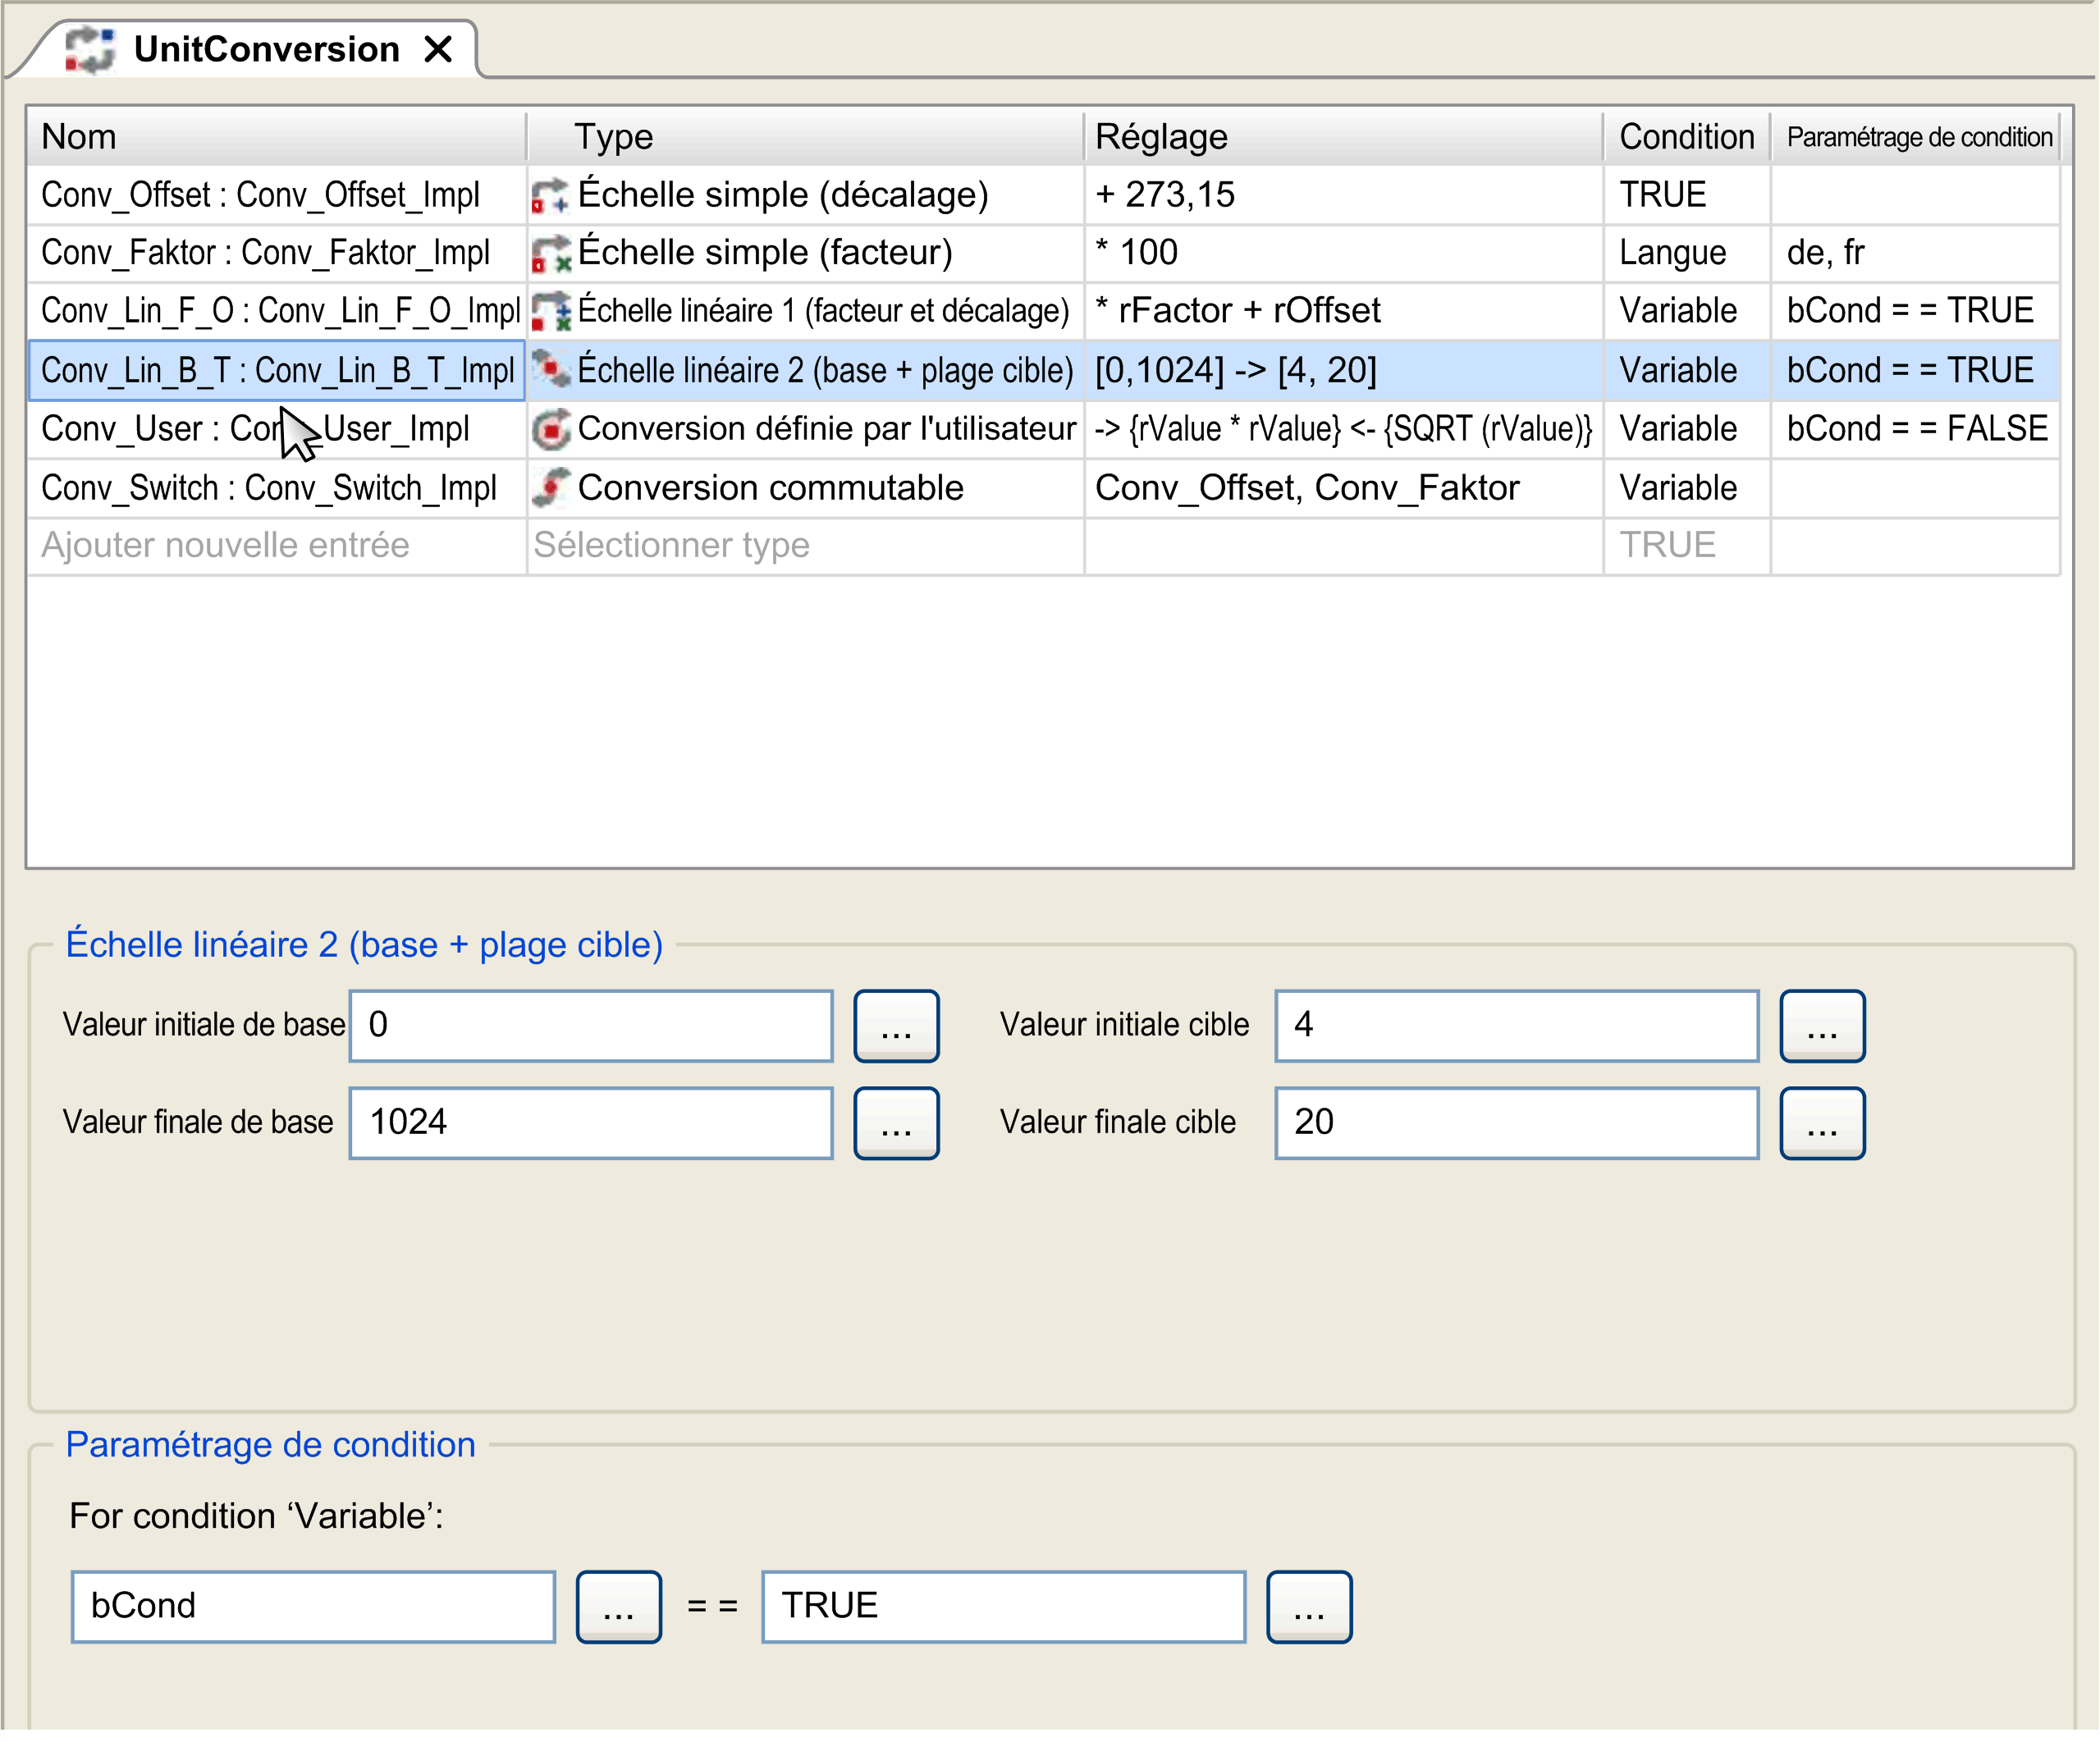Browse for 'Valeur initiale cible' value
2100x1742 pixels.
tap(1823, 1026)
